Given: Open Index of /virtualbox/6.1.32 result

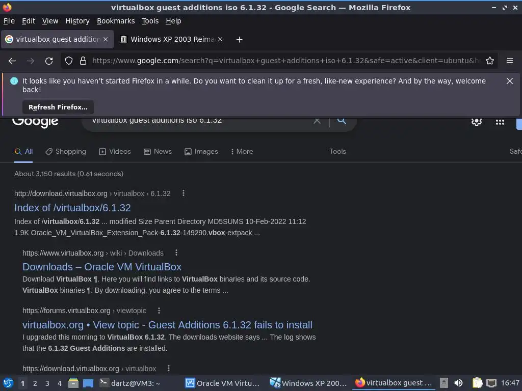Looking at the screenshot, I should 72,208.
